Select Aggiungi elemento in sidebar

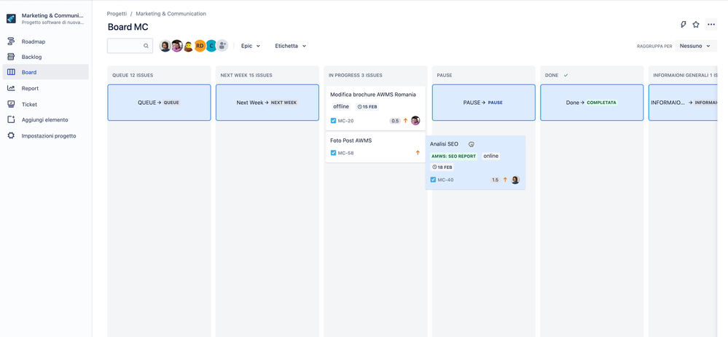tap(45, 119)
